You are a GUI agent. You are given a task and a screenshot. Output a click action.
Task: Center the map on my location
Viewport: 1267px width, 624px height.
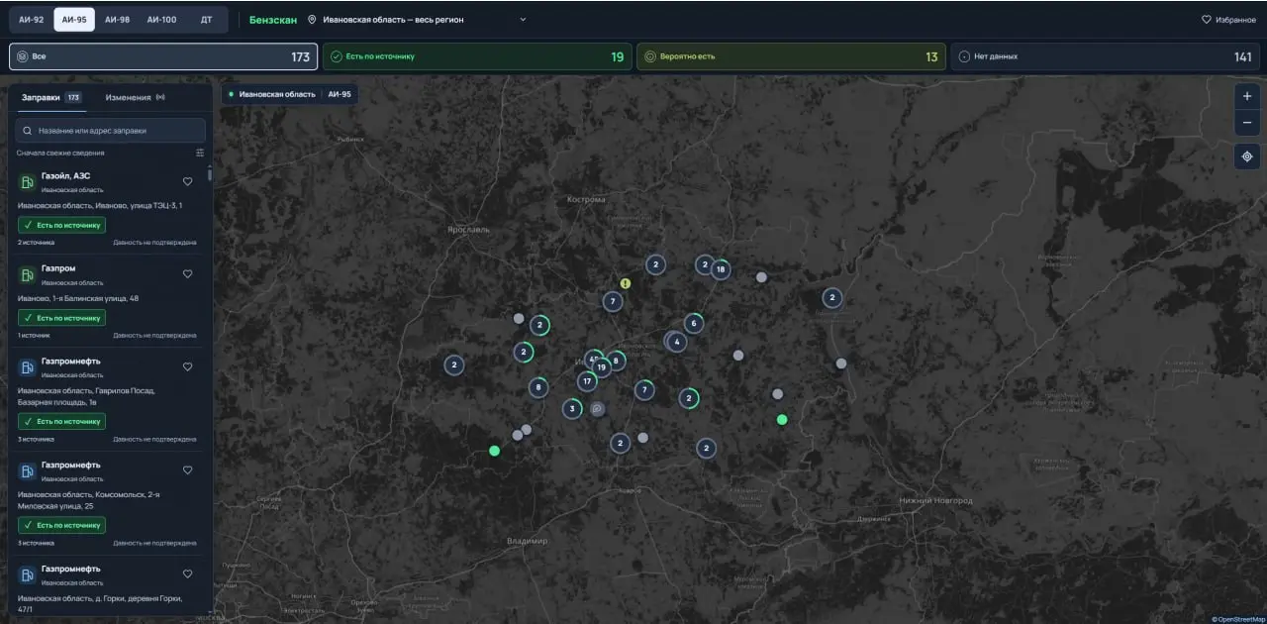click(x=1246, y=156)
